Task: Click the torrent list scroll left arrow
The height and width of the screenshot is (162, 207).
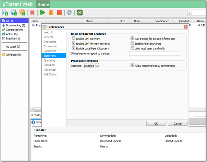Action: pos(32,109)
